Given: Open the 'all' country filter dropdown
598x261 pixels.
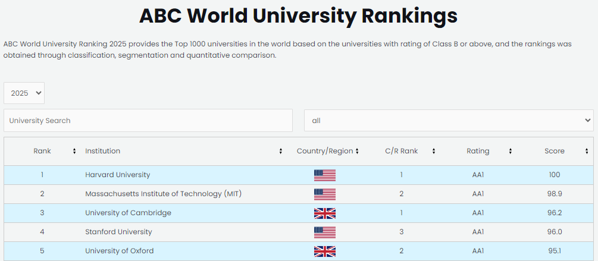Looking at the screenshot, I should pyautogui.click(x=449, y=121).
